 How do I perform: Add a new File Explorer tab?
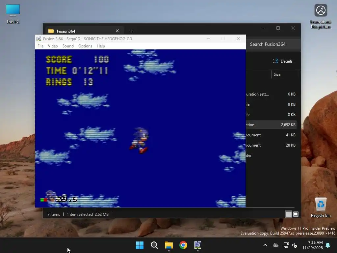point(132,31)
